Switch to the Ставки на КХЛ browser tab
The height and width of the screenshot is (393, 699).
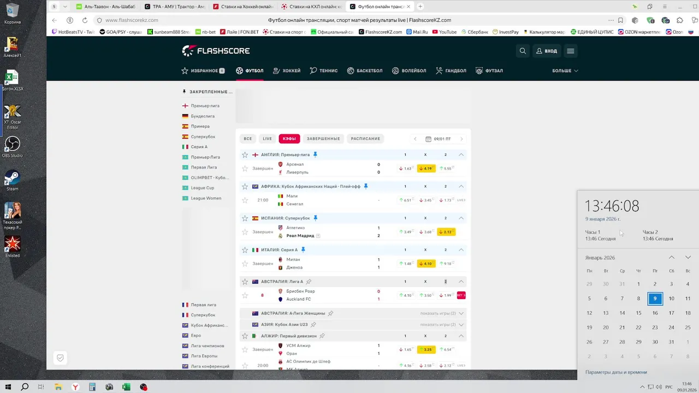coord(312,7)
